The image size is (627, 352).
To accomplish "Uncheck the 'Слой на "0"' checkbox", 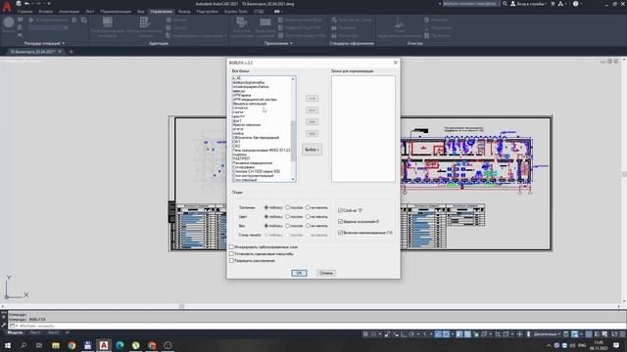I will (341, 210).
